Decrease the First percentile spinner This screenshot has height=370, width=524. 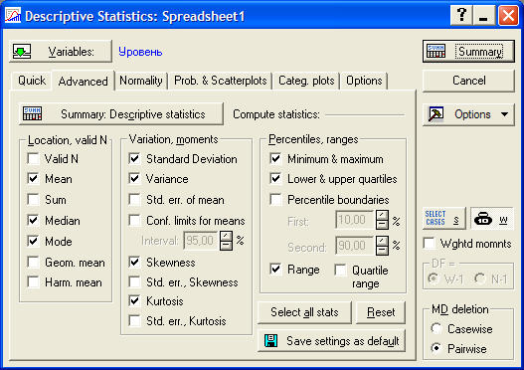382,224
